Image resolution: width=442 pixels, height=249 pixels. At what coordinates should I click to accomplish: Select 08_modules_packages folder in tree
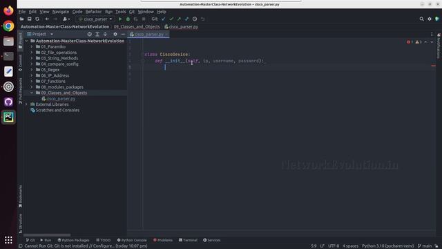click(x=62, y=87)
